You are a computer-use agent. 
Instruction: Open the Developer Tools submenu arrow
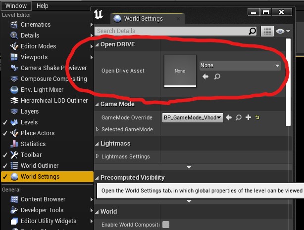[91, 210]
